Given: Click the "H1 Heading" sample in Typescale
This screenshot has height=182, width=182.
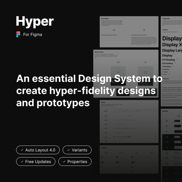Looking at the screenshot, I should tap(168, 60).
